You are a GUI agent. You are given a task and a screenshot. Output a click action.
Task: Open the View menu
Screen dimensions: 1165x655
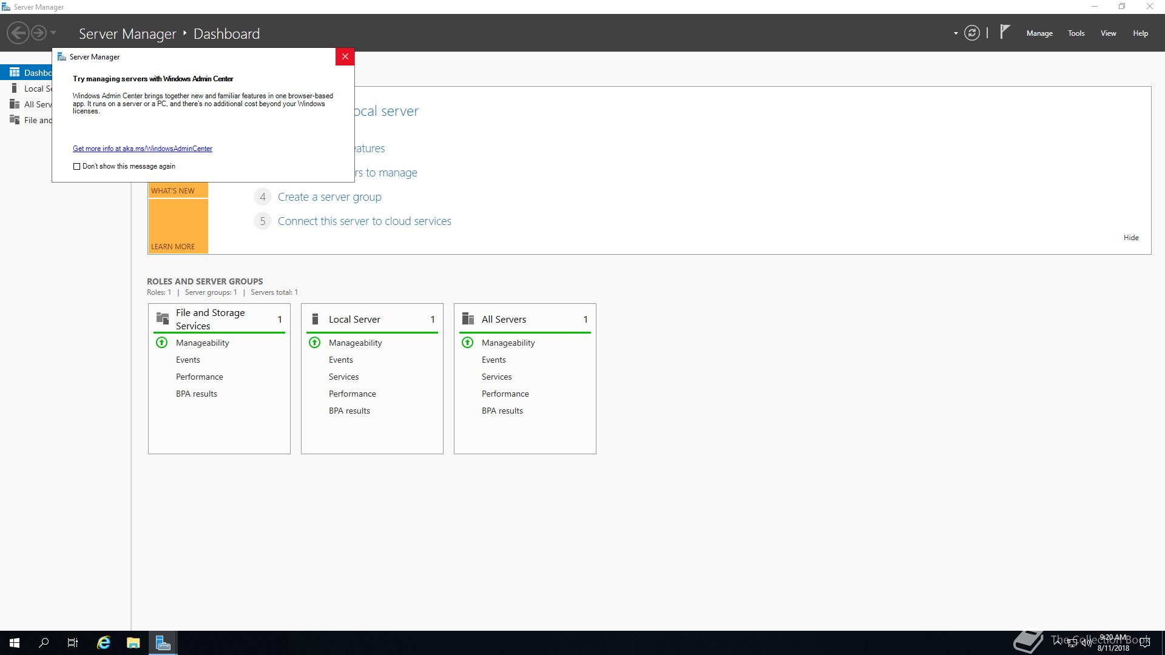tap(1109, 33)
